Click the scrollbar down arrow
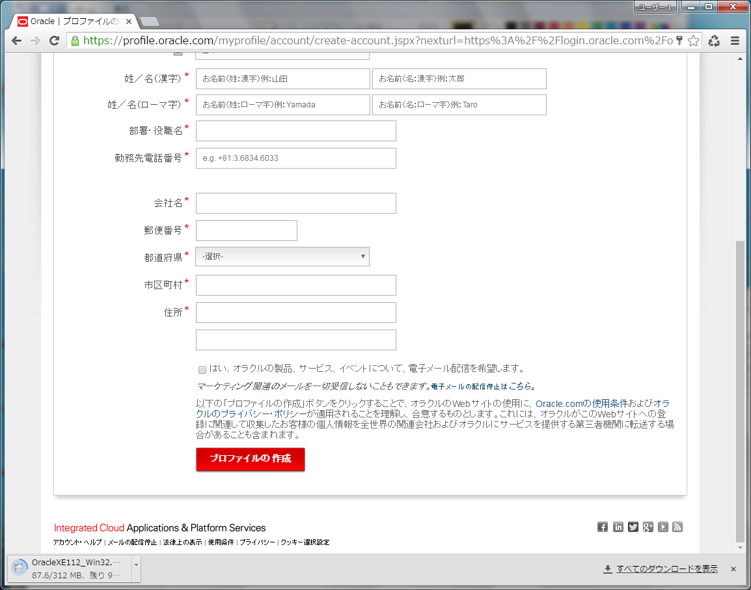Image resolution: width=751 pixels, height=590 pixels. click(740, 547)
